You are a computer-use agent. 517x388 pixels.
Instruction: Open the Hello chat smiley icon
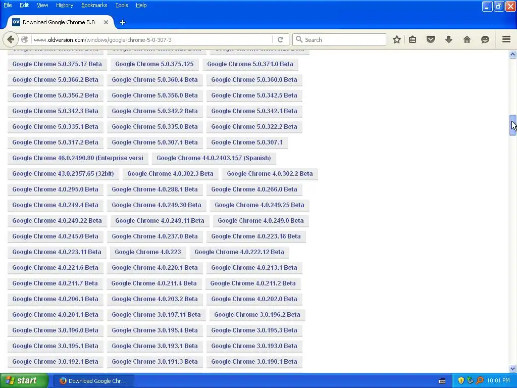click(x=485, y=39)
